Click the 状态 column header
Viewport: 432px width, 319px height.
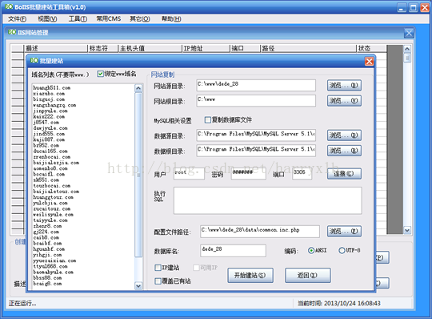[x=372, y=49]
